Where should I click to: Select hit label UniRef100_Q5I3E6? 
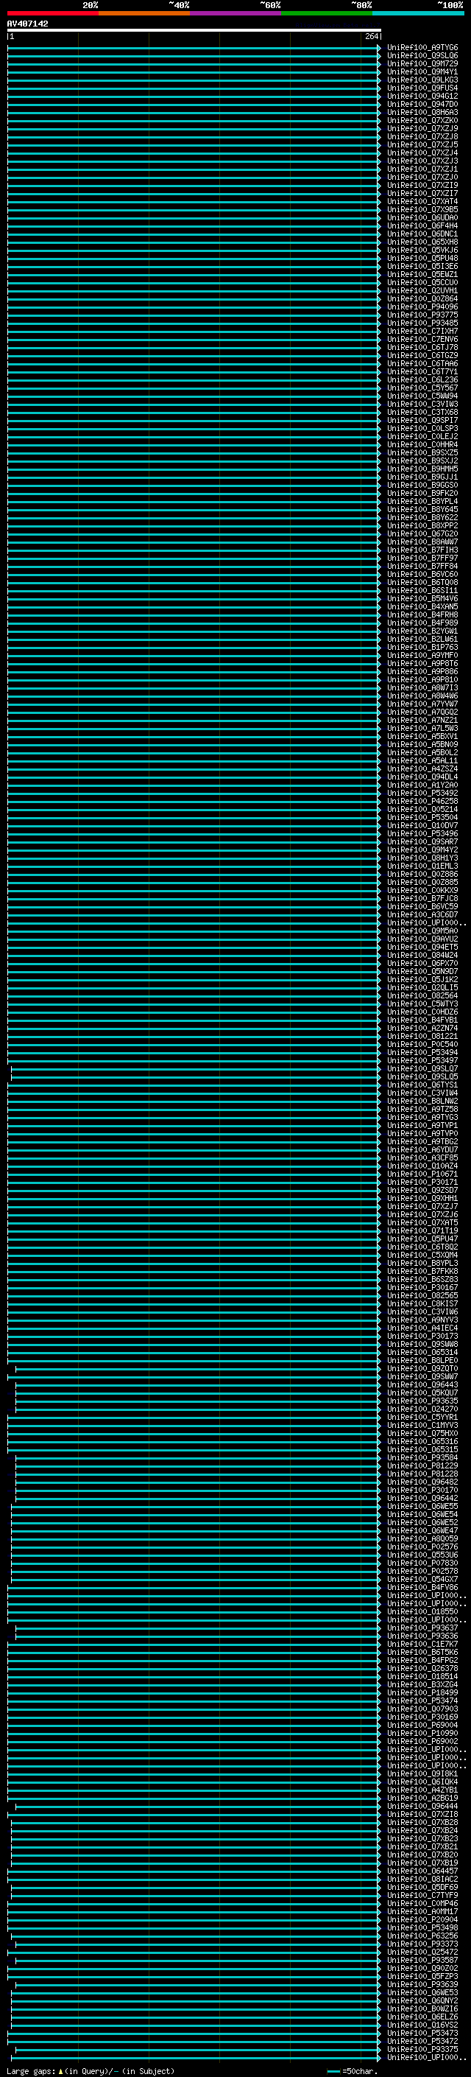[422, 266]
